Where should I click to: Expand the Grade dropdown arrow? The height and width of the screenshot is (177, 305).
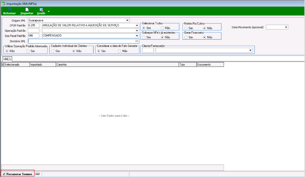49,12
